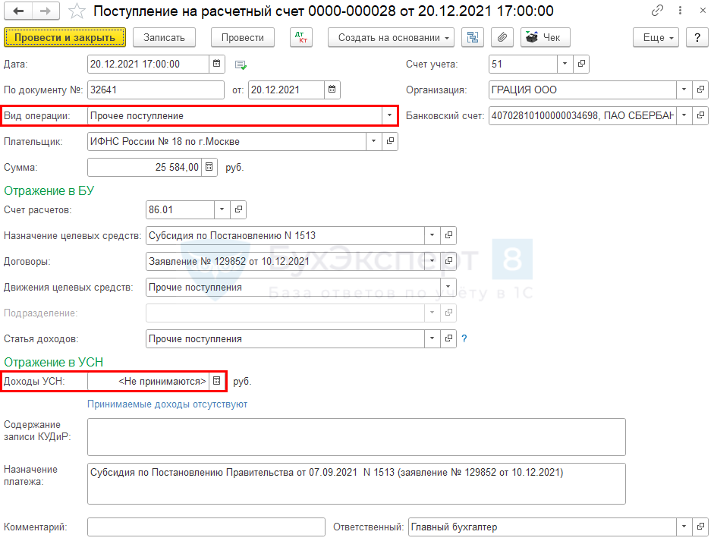Expand Счет расчетов dropdown

pos(222,209)
